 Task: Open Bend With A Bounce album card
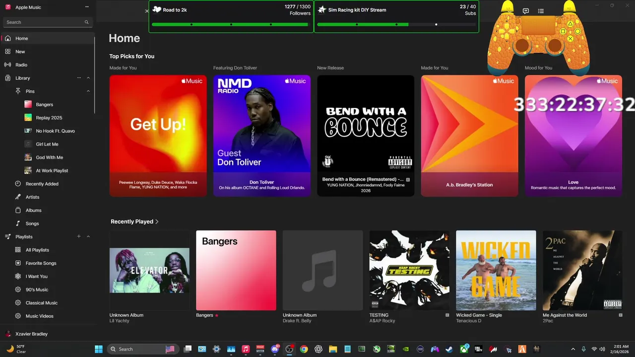click(366, 135)
